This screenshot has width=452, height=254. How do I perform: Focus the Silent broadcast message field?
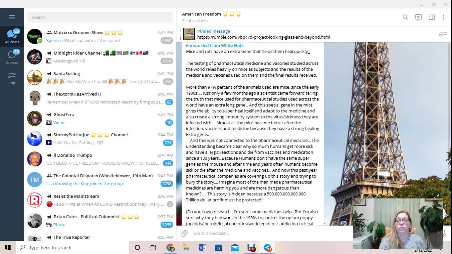click(x=271, y=233)
